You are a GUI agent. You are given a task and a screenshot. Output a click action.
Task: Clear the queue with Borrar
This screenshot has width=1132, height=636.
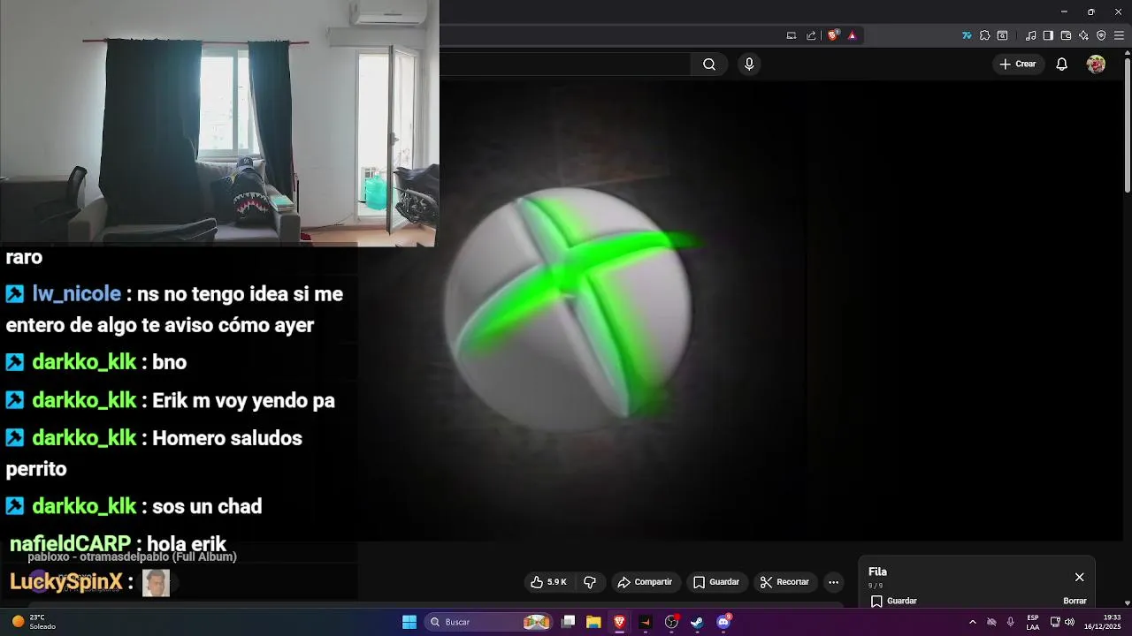click(x=1075, y=601)
